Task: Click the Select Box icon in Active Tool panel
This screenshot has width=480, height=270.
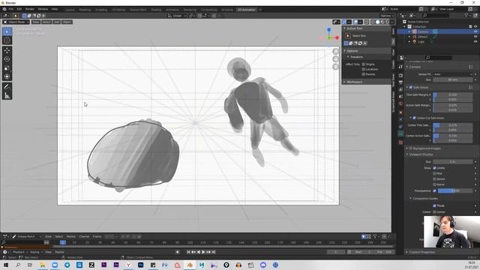Action: pyautogui.click(x=348, y=36)
